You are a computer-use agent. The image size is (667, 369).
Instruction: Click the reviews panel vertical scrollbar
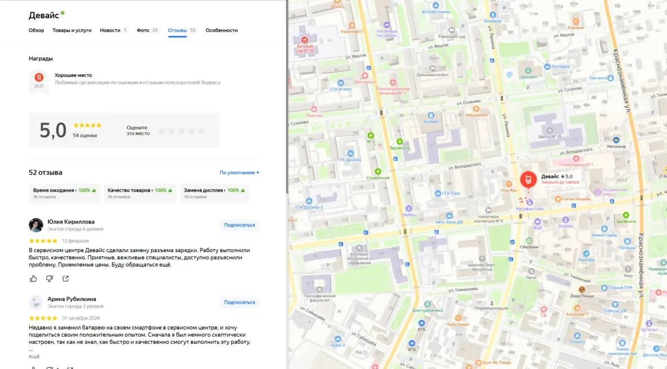[287, 98]
